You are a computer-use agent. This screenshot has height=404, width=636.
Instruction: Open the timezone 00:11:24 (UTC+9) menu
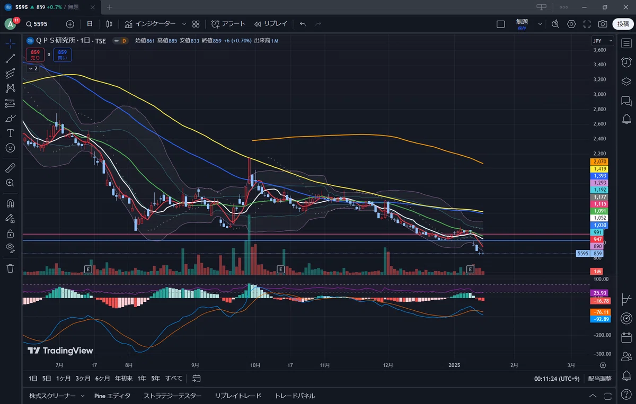[556, 379]
